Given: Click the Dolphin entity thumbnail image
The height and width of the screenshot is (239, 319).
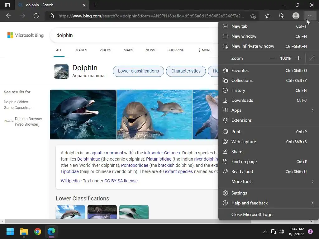Looking at the screenshot, I should coord(61,72).
